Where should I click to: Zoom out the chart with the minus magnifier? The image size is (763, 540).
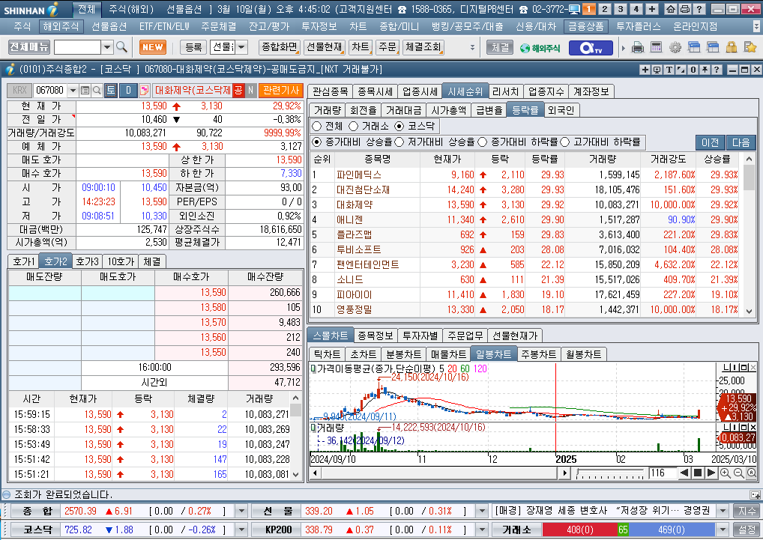pyautogui.click(x=738, y=473)
